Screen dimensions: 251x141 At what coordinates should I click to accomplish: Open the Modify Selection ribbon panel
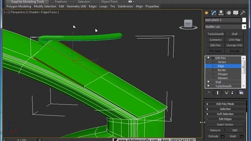pyautogui.click(x=45, y=6)
